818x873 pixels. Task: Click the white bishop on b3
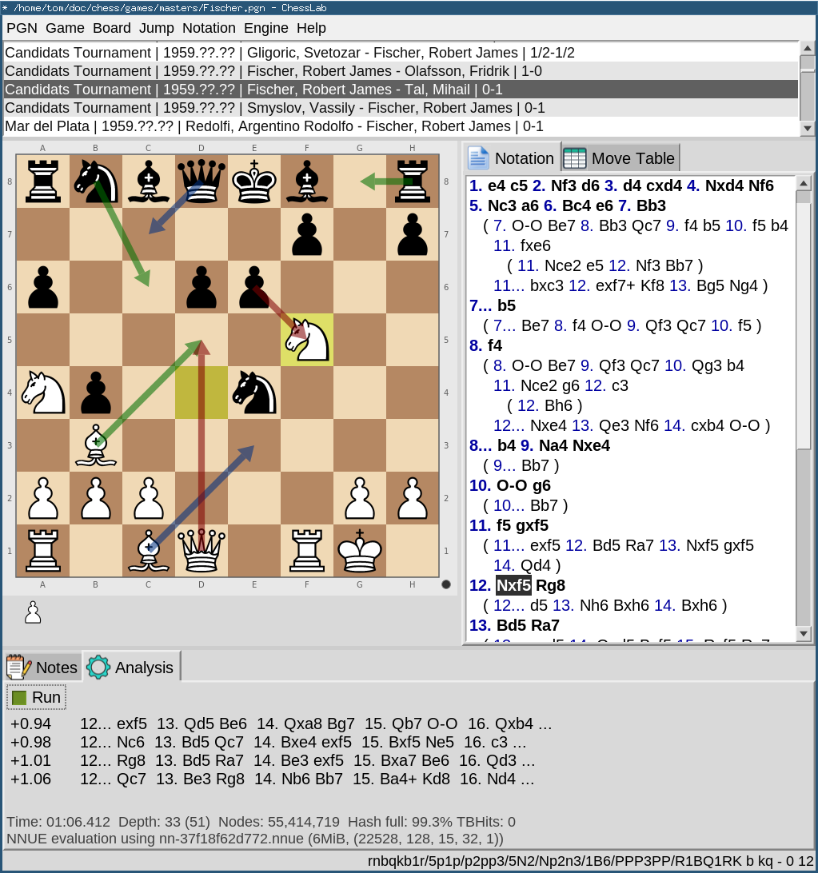(x=96, y=445)
